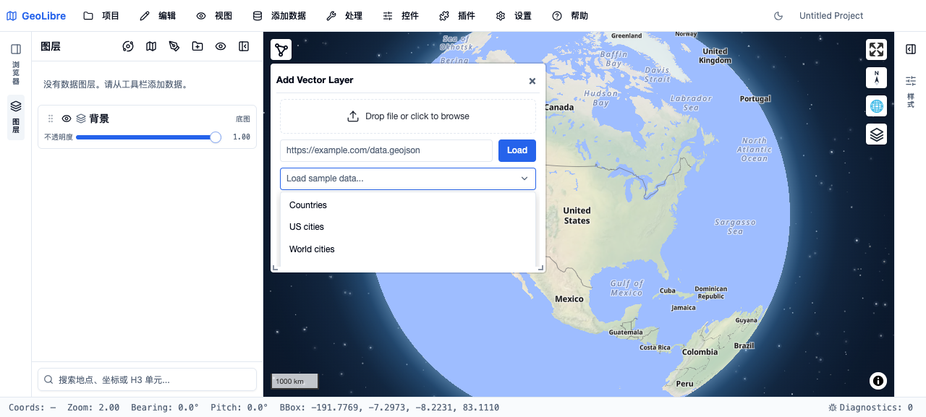Click the fullscreen map button
The image size is (926, 417).
point(877,50)
